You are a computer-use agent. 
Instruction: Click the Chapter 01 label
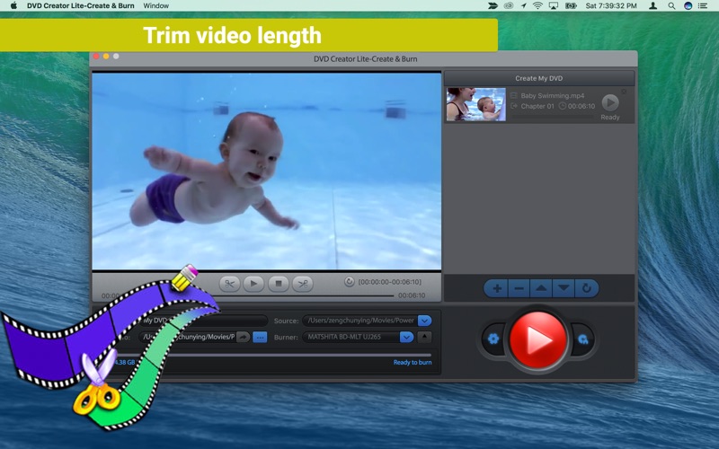pyautogui.click(x=537, y=106)
